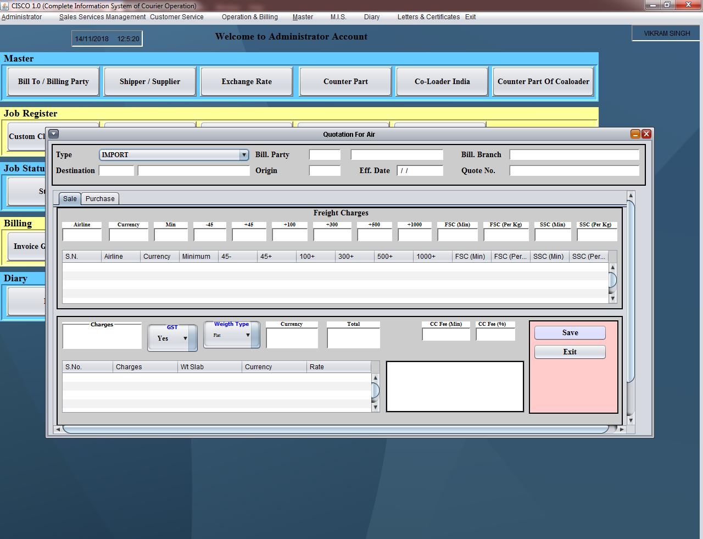Open the Administrator menu

click(x=21, y=17)
